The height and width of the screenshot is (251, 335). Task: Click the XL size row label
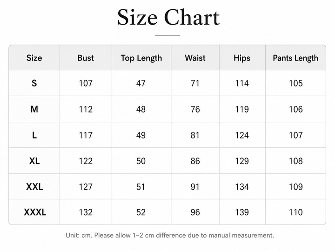pos(34,161)
